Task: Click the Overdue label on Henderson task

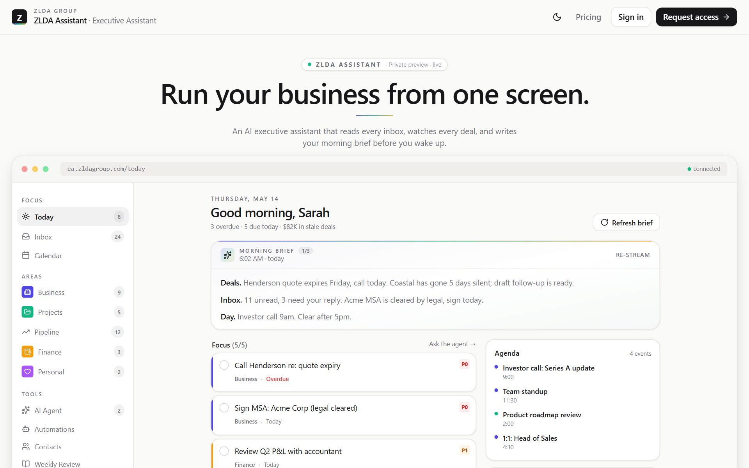Action: click(277, 379)
